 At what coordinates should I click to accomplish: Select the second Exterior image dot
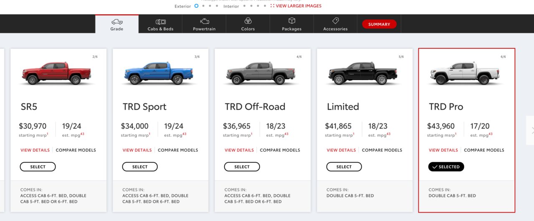[x=203, y=6]
